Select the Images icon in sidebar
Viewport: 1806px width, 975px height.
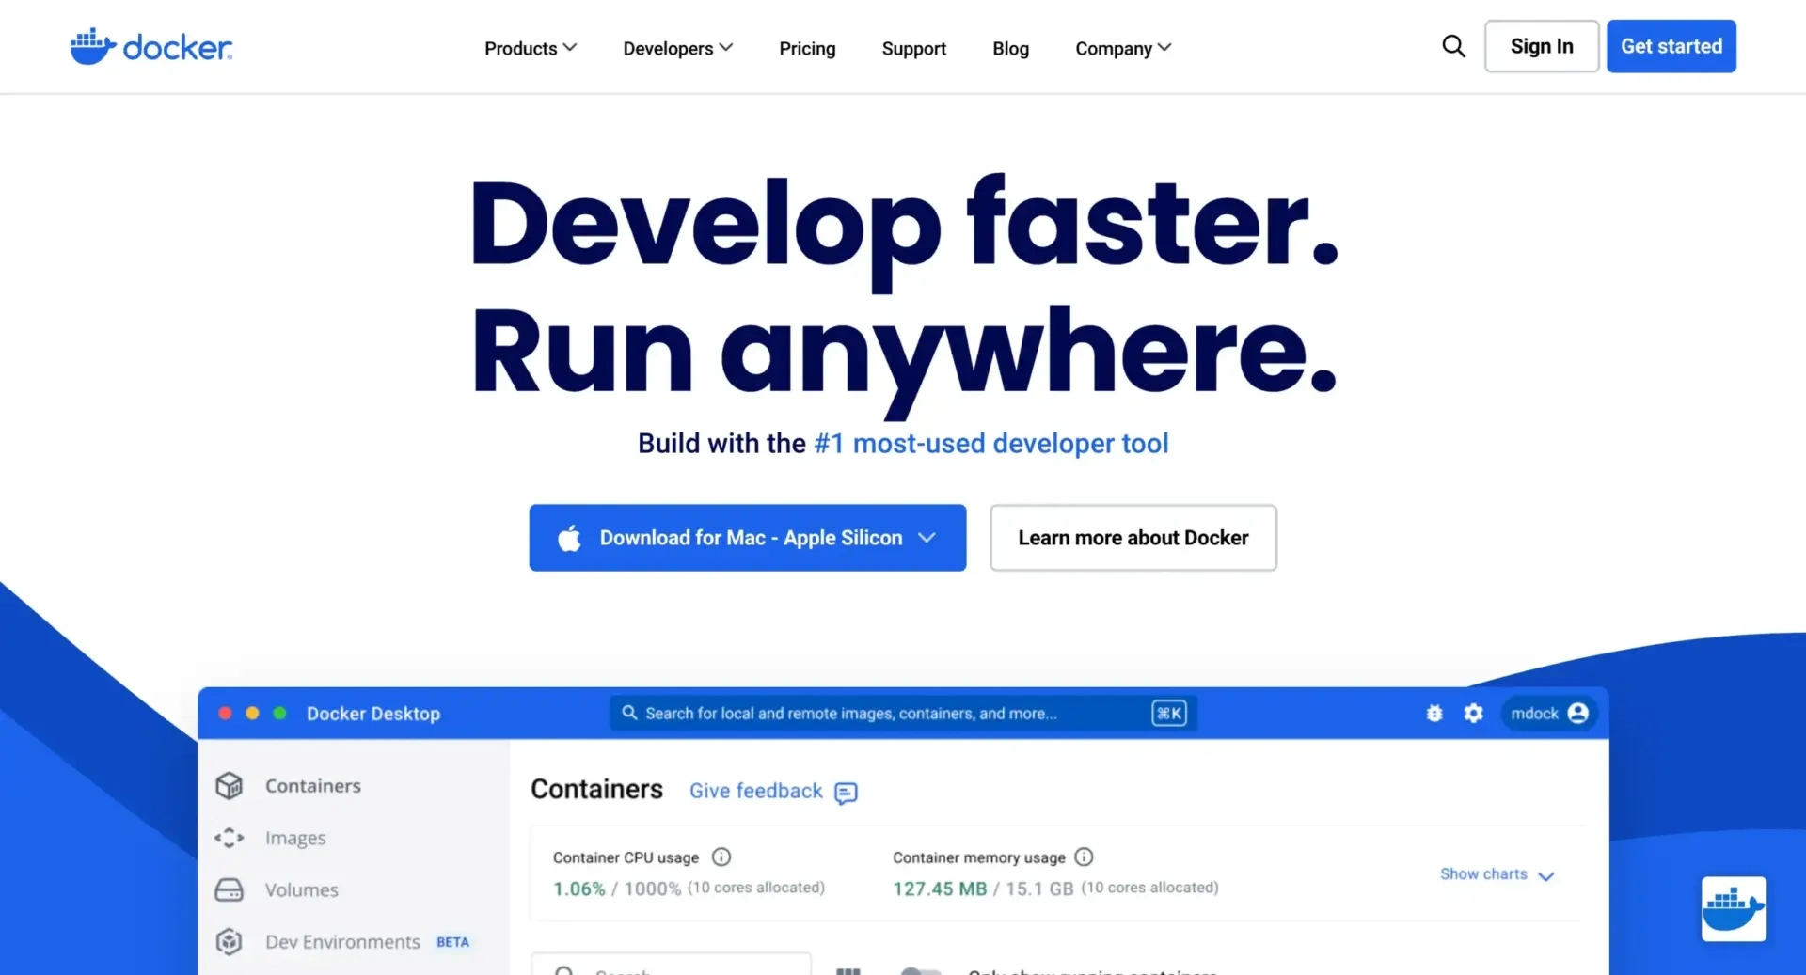point(230,838)
